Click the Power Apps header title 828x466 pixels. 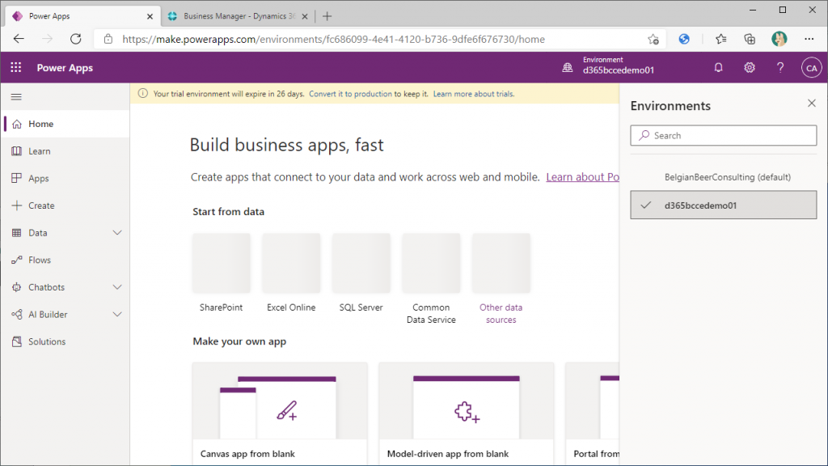65,68
